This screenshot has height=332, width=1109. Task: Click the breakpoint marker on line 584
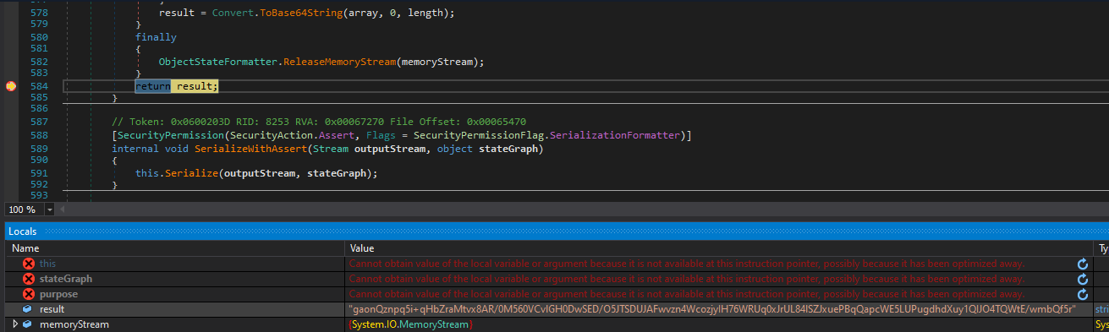[x=11, y=86]
